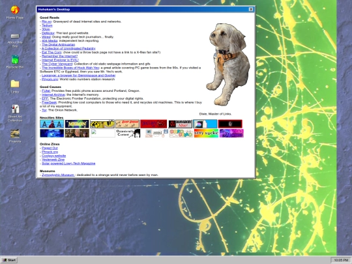Click the taskbar clock showing 10:05 PM

[x=341, y=260]
